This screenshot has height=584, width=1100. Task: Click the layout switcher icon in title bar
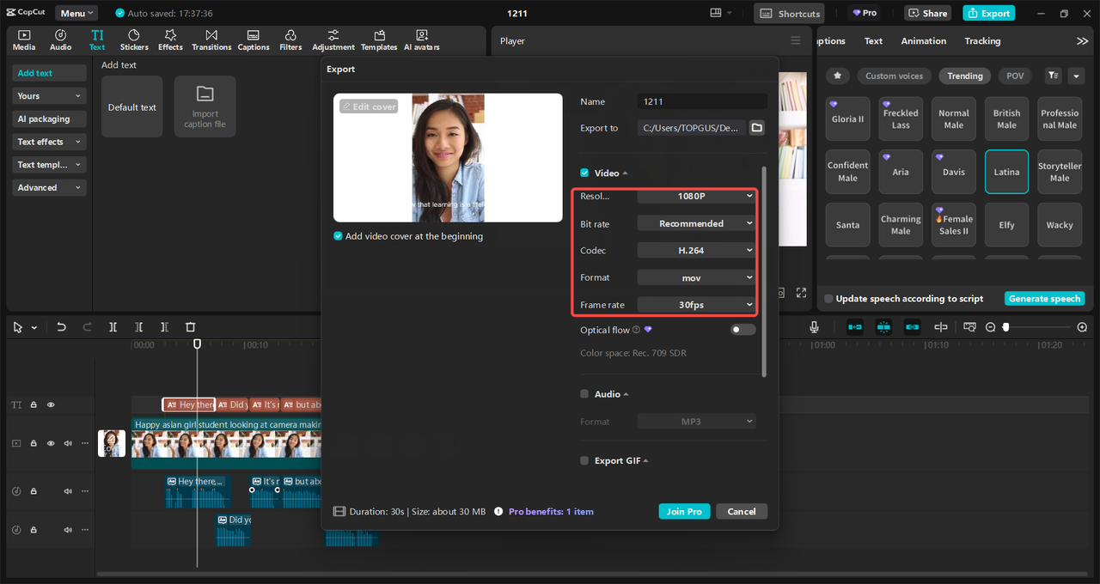point(717,13)
